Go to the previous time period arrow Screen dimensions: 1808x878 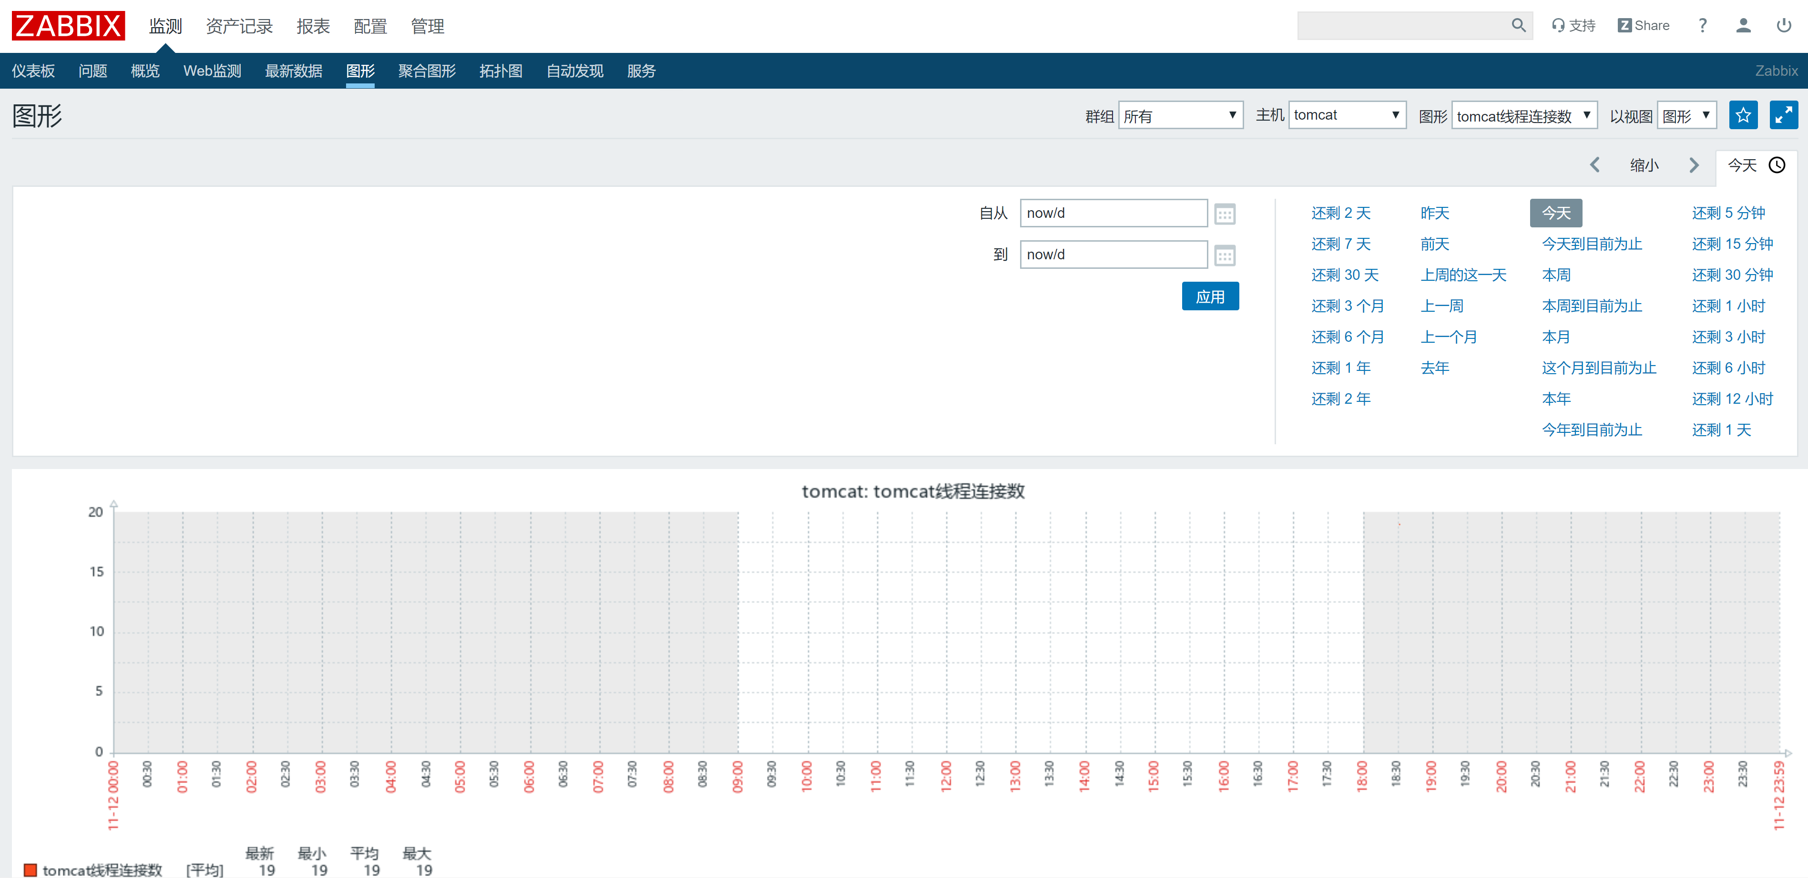pos(1594,165)
